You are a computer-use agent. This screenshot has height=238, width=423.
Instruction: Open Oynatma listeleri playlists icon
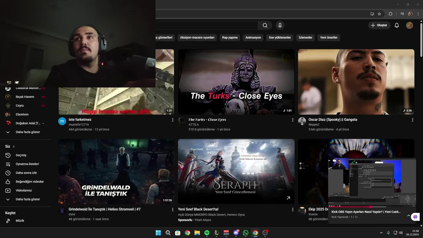coord(8,164)
